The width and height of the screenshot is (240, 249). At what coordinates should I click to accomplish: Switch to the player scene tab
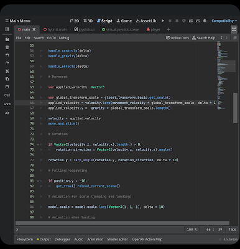point(154,29)
